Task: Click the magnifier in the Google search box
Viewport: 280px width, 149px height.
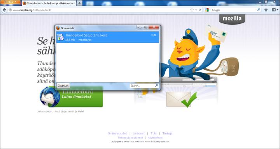Action: click(x=259, y=10)
